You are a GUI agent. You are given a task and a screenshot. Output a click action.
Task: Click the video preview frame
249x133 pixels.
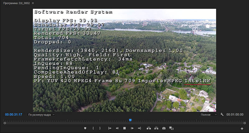(124, 60)
